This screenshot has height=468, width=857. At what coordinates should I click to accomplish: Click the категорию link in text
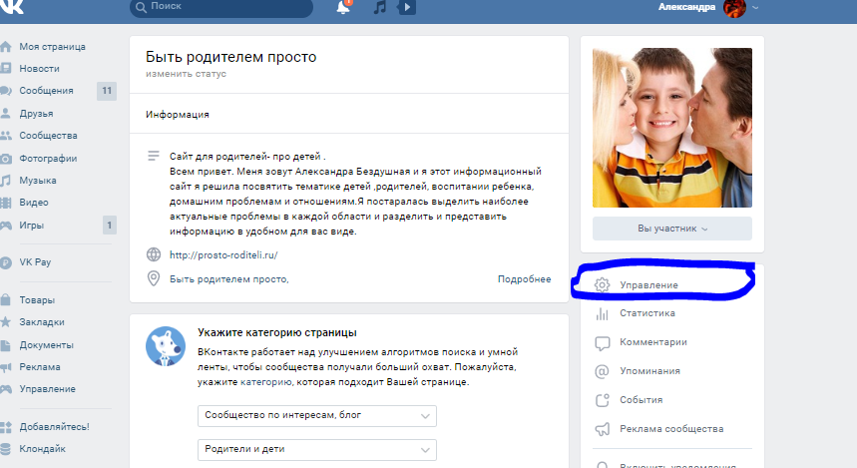pos(266,382)
